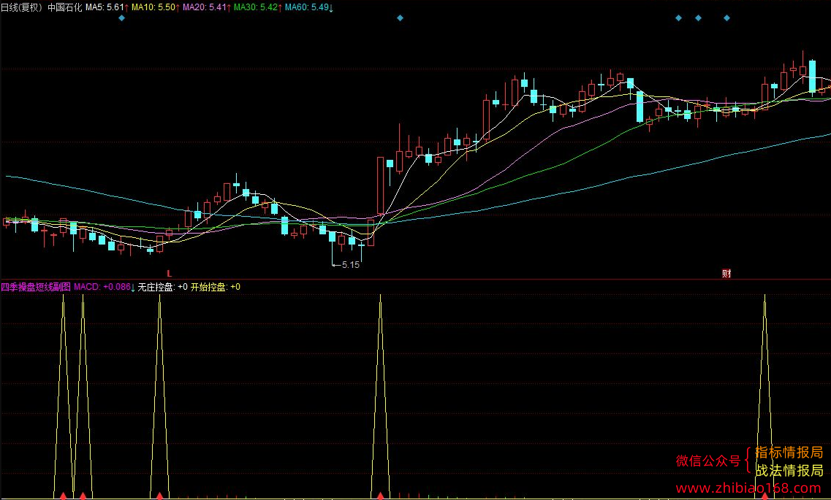Viewport: 831px width, 500px height.
Task: Click the red L marker below the candles
Action: [x=170, y=274]
